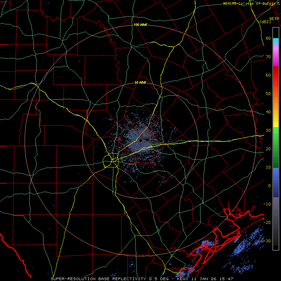Click the yellow highway loop around the city
The image size is (281, 281).
pos(111,160)
